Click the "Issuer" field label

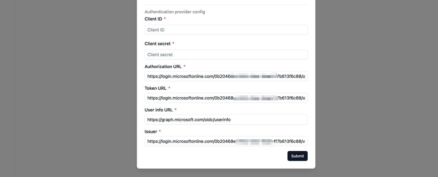click(151, 132)
